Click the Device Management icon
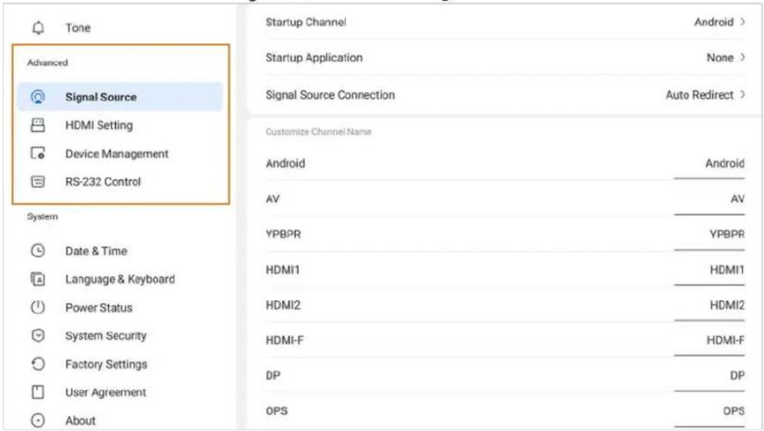 click(x=38, y=153)
